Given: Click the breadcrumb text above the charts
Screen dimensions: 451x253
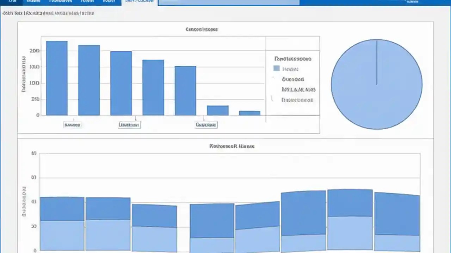Looking at the screenshot, I should (48, 13).
